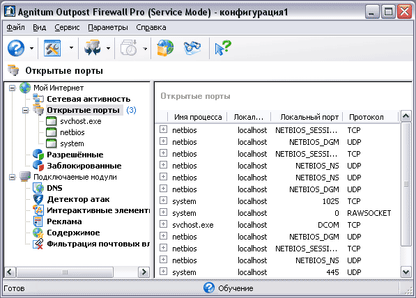The width and height of the screenshot is (416, 298).
Task: Select Реклама in plugin tree
Action: [64, 221]
